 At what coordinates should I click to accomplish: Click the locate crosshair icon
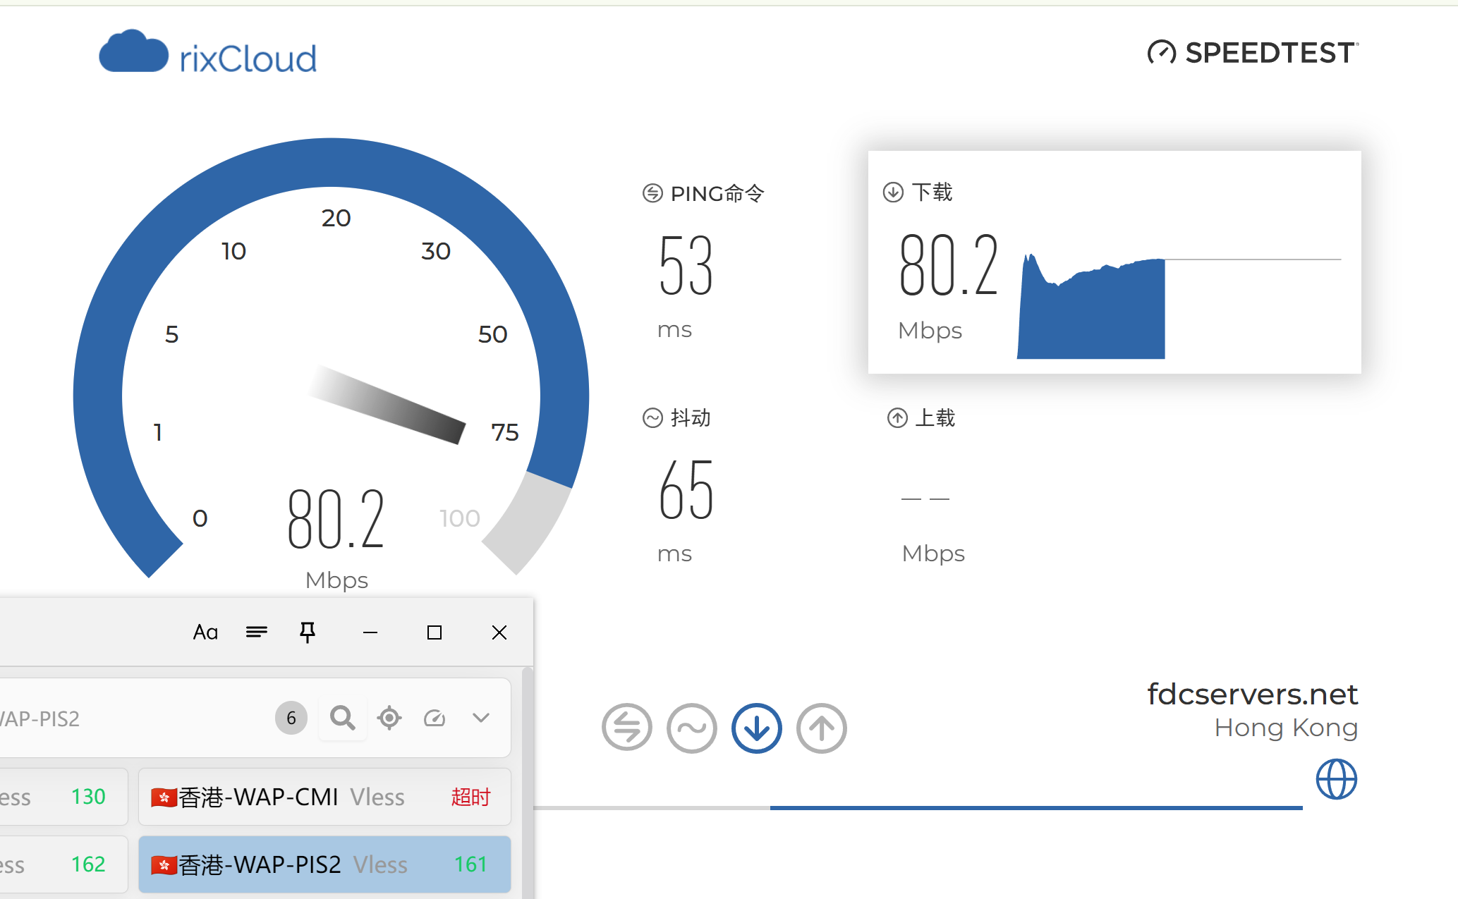[x=389, y=718]
